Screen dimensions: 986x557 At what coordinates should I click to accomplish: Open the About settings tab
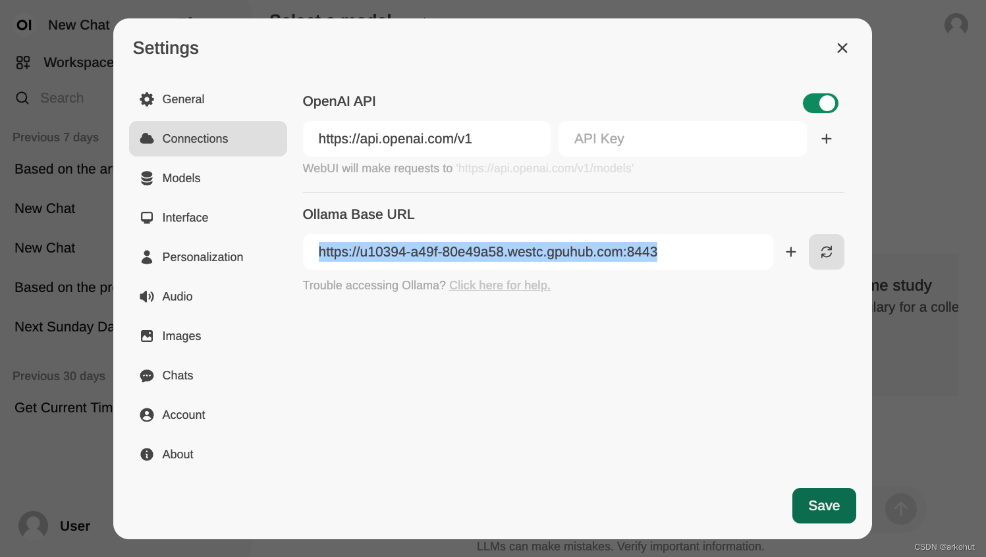207,454
